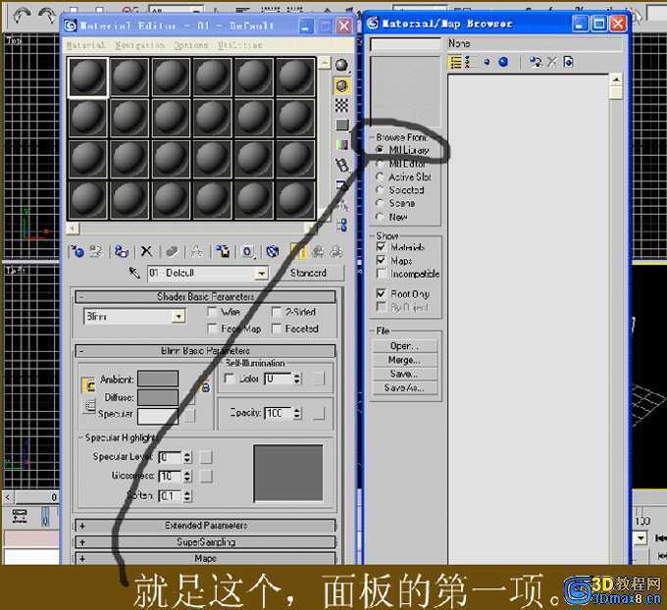Select View List icon in Browser

(455, 62)
